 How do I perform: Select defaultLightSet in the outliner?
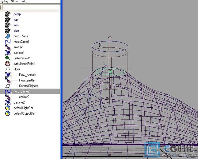23,108
